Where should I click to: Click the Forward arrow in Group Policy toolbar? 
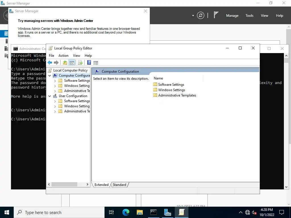(56, 63)
